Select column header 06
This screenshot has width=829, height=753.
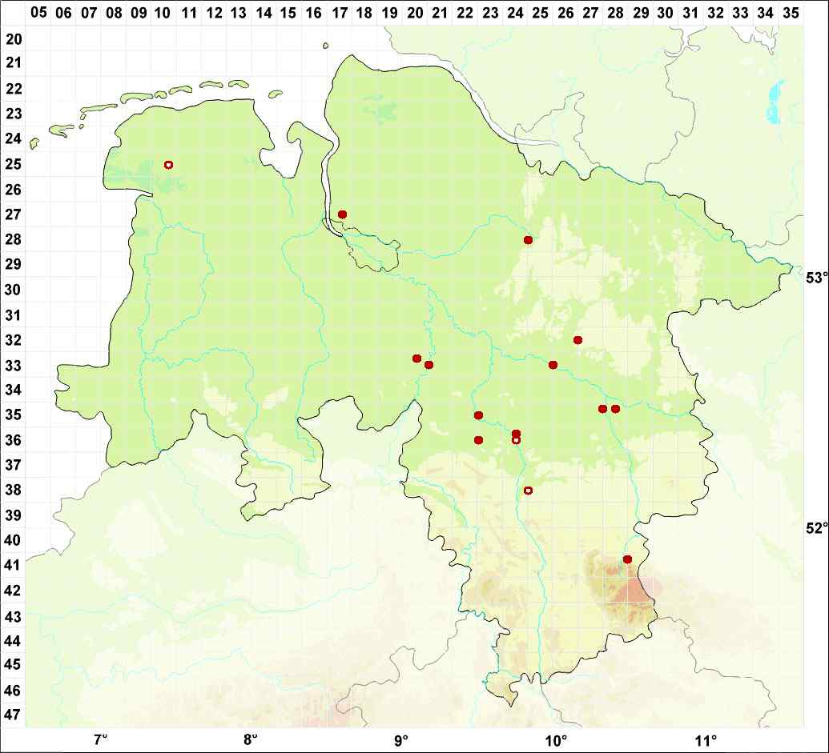(63, 13)
